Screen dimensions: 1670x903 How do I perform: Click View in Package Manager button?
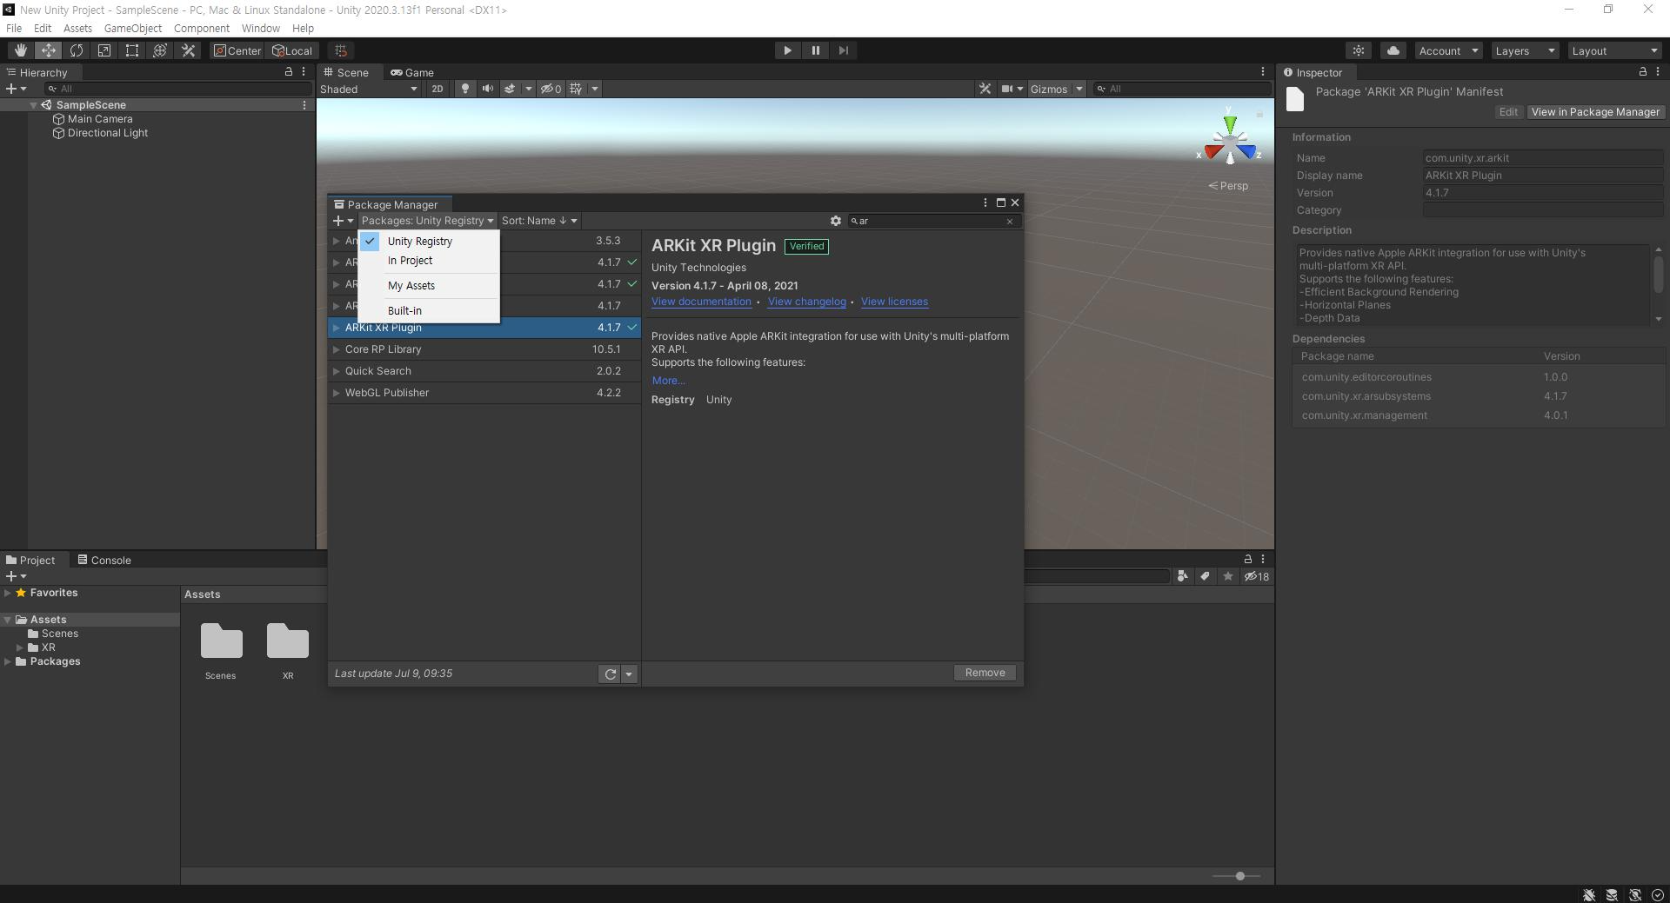coord(1595,112)
